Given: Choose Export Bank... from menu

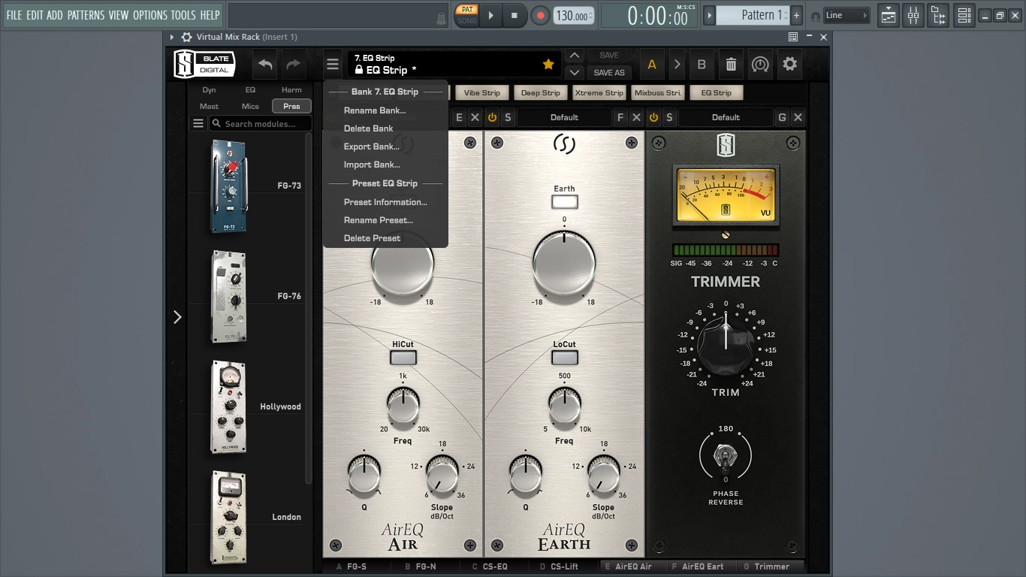Looking at the screenshot, I should 372,147.
